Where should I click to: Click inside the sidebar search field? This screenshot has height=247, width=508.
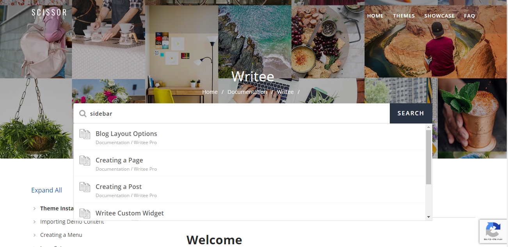coord(238,113)
